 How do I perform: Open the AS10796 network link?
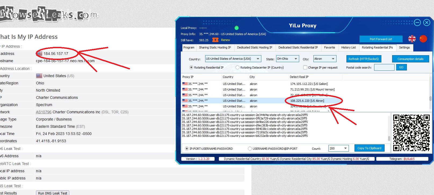coord(44,112)
